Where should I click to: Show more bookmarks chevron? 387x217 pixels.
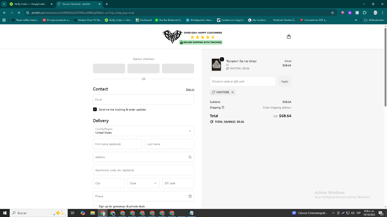tap(356, 20)
